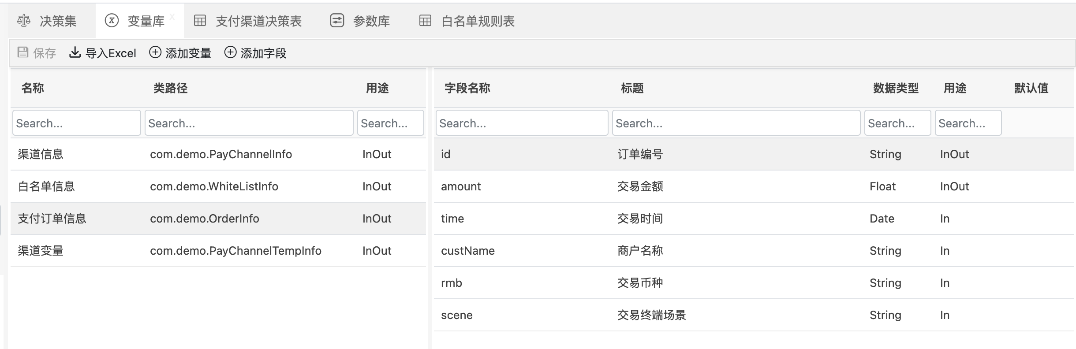Click the plus icon for 添加字段
The width and height of the screenshot is (1076, 349).
tap(230, 53)
